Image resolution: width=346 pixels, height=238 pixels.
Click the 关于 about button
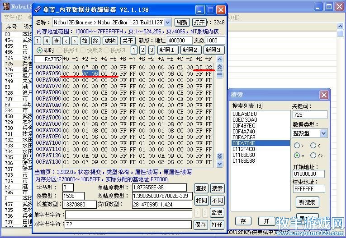point(128,41)
